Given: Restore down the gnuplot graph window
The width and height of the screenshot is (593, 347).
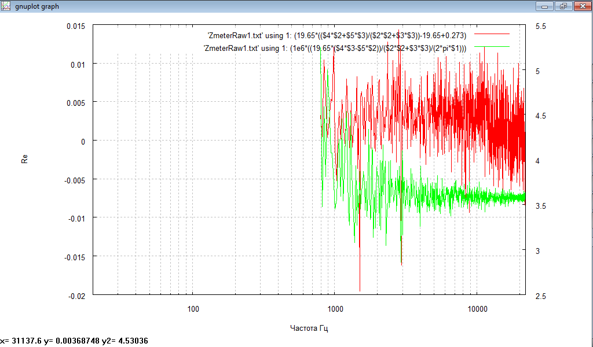Looking at the screenshot, I should coord(563,6).
